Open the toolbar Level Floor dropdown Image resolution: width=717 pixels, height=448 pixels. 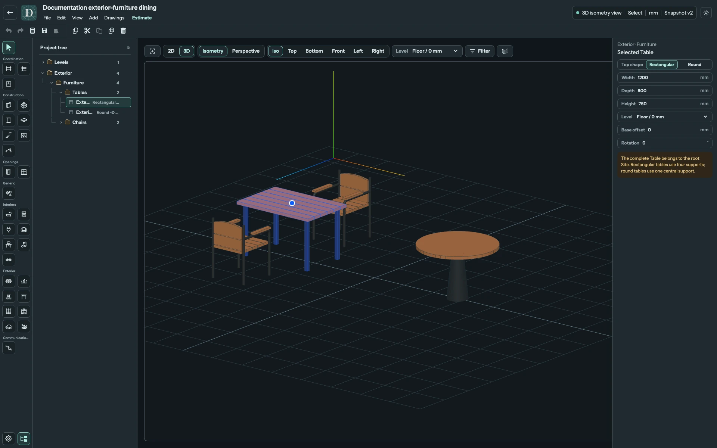pyautogui.click(x=427, y=51)
